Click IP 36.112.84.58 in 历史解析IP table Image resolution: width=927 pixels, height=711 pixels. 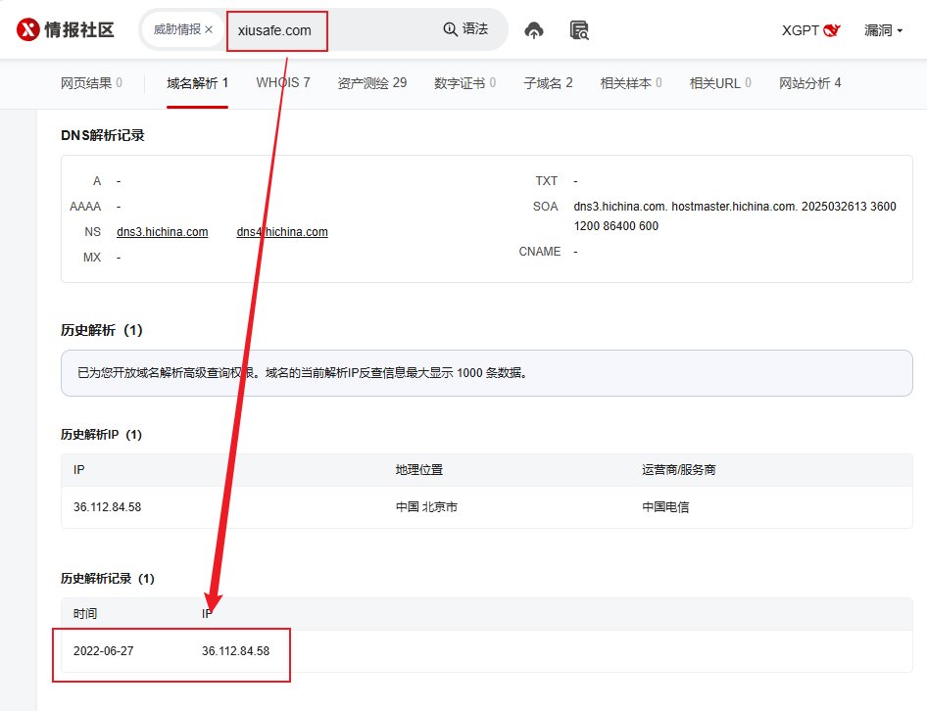pyautogui.click(x=108, y=507)
